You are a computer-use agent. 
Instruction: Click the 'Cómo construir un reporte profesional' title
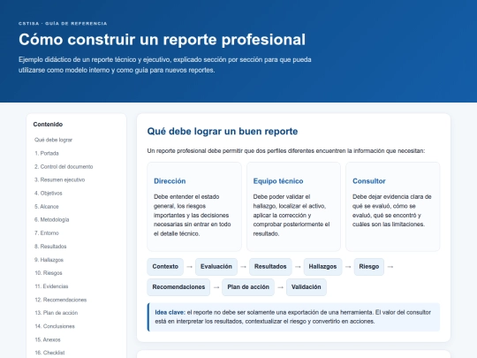pyautogui.click(x=163, y=40)
